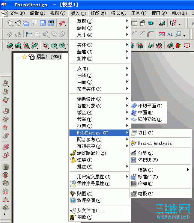The height and width of the screenshot is (223, 194).
Task: Open the 文件(F) menu
Action: pyautogui.click(x=17, y=13)
